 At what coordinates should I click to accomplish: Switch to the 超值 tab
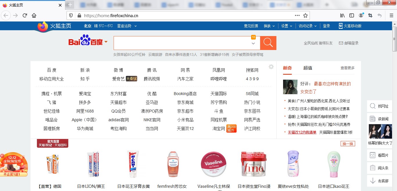[307, 68]
